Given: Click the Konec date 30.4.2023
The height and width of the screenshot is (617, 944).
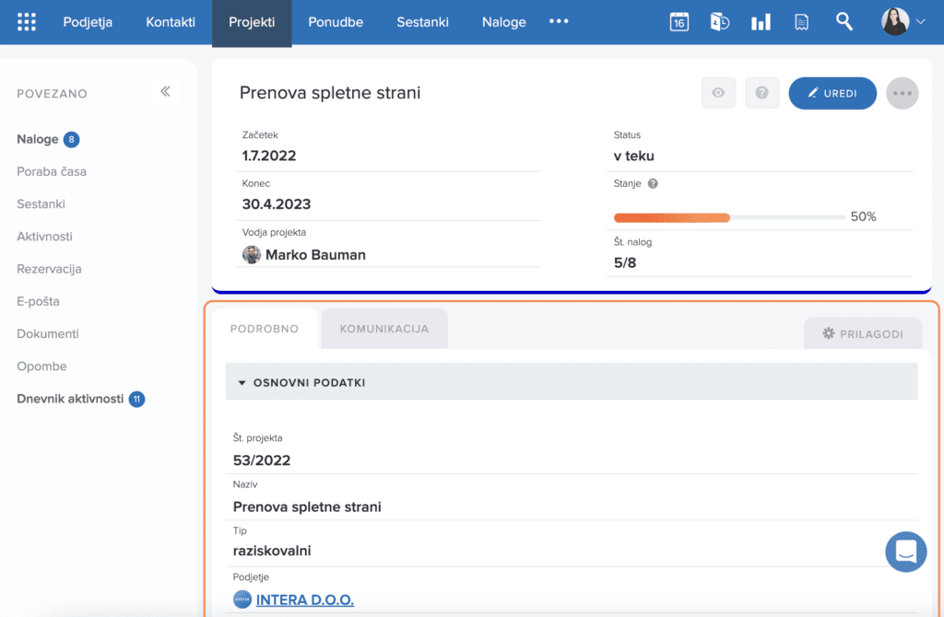Looking at the screenshot, I should click(277, 204).
